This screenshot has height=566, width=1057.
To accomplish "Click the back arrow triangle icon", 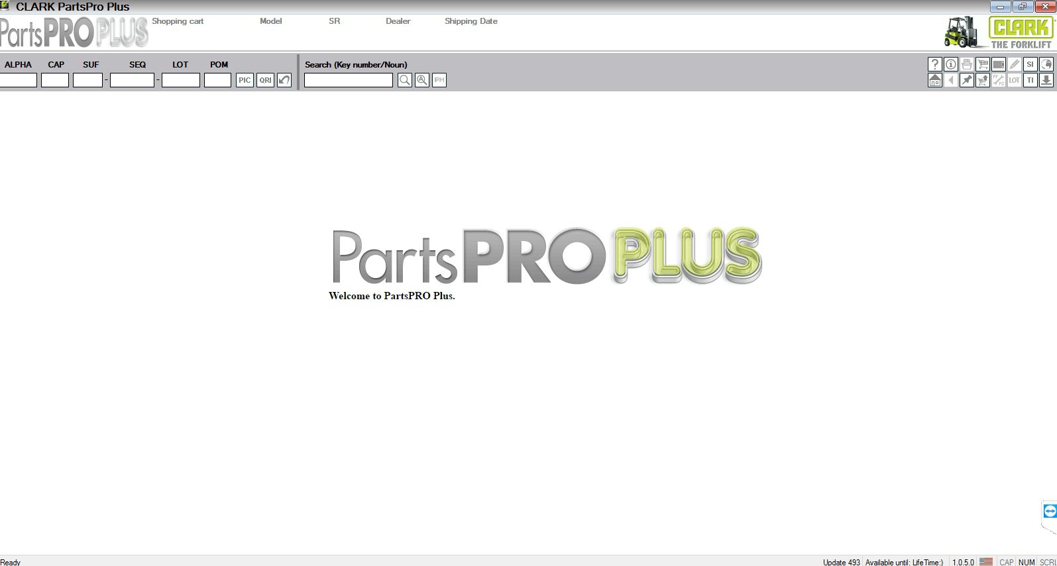I will (x=950, y=80).
